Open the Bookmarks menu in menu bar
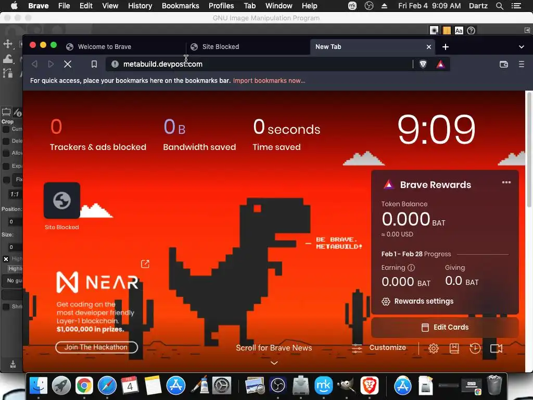The width and height of the screenshot is (533, 400). click(x=180, y=6)
